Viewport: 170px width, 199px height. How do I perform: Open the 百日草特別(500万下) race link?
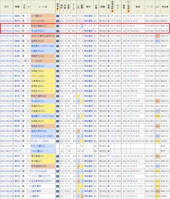coord(42,181)
